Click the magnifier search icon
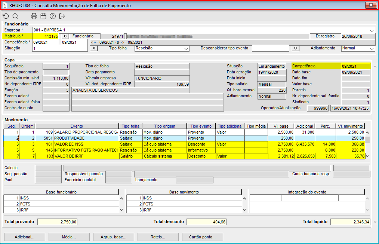 15,16
